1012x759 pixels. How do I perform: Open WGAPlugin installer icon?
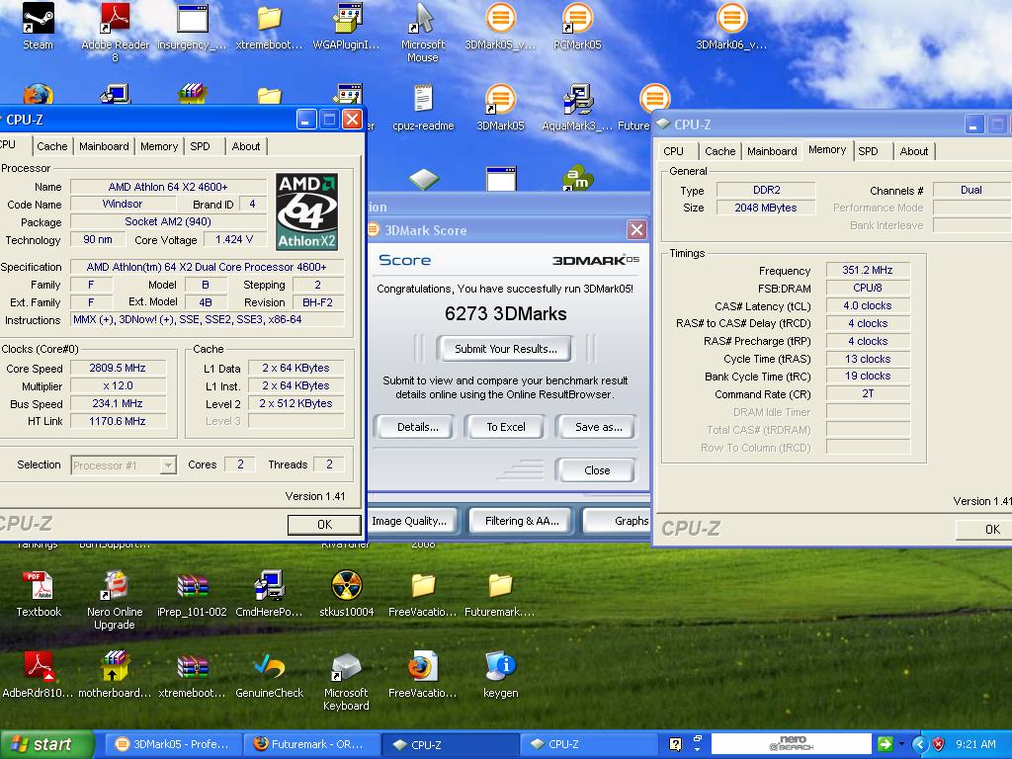pos(347,26)
